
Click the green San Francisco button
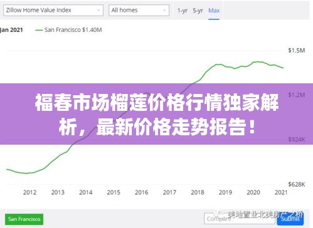coord(24,219)
